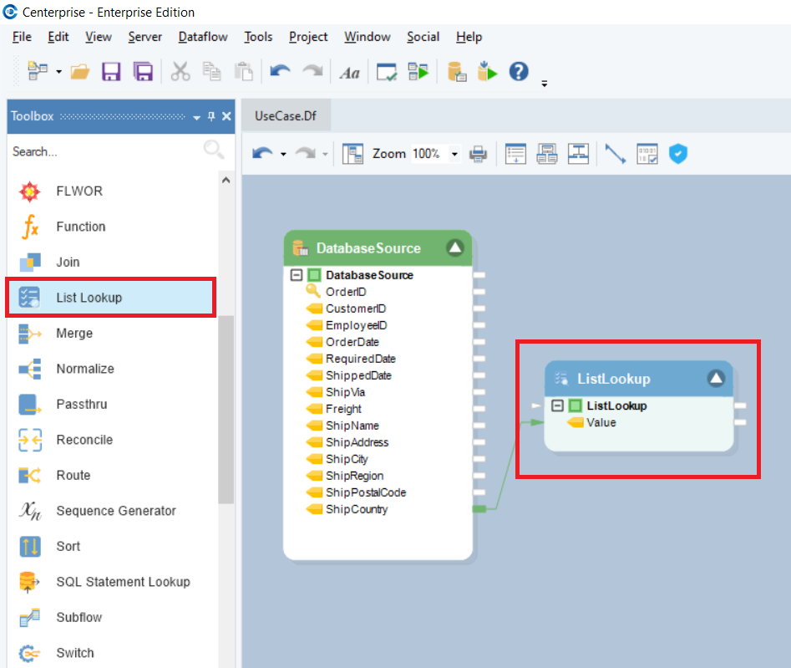Image resolution: width=791 pixels, height=668 pixels.
Task: Collapse the ListLookup object with arrow button
Action: (x=716, y=379)
